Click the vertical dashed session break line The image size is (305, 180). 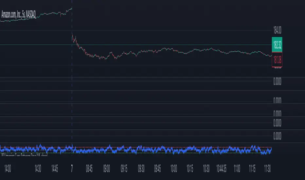pos(72,98)
